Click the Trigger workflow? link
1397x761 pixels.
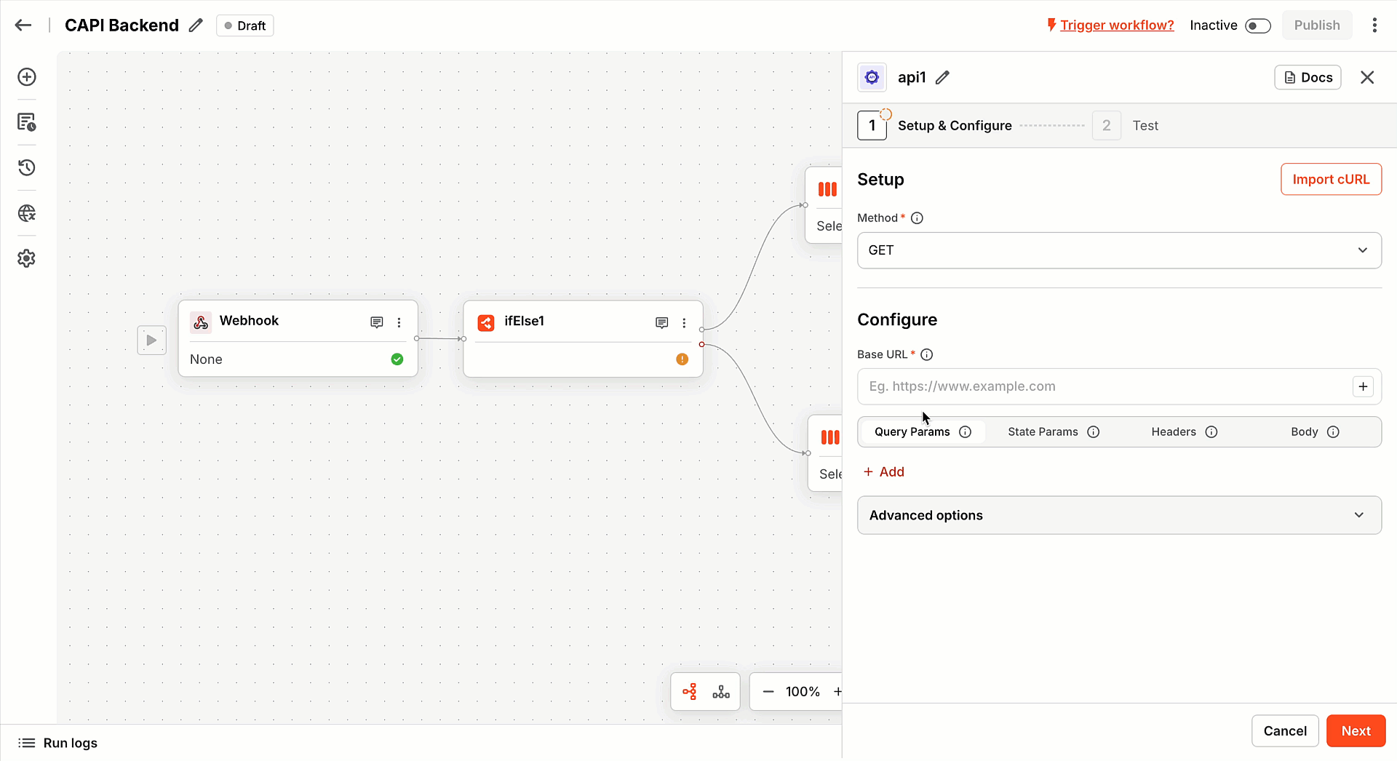[1116, 25]
